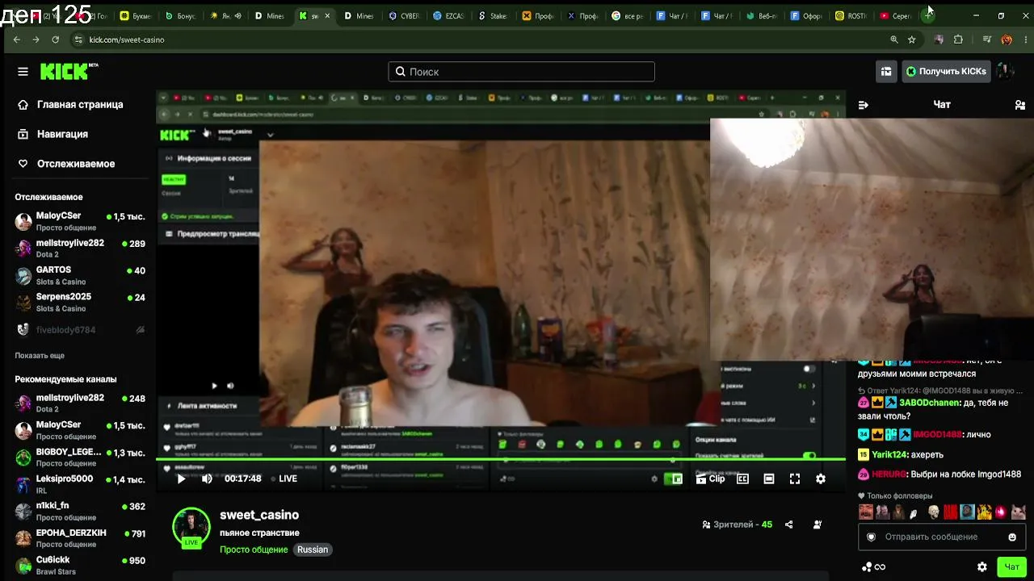Screen dimensions: 1034x581
Task: Seek on the green stream progress bar
Action: pos(501,460)
